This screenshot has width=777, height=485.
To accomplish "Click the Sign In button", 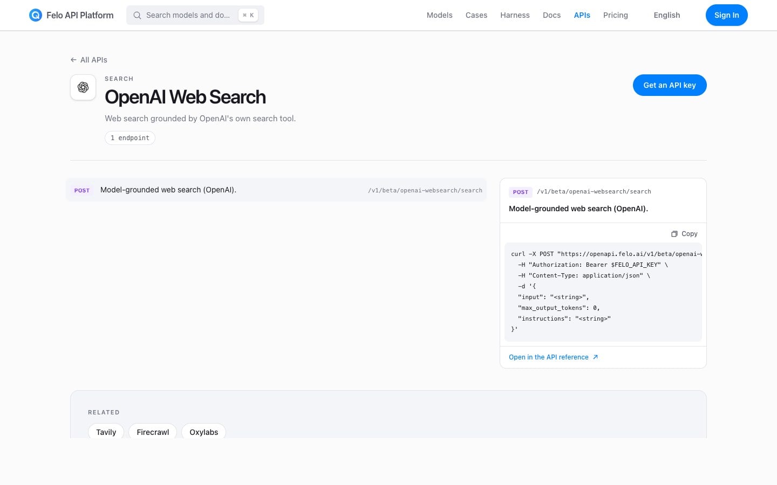I will [x=727, y=15].
